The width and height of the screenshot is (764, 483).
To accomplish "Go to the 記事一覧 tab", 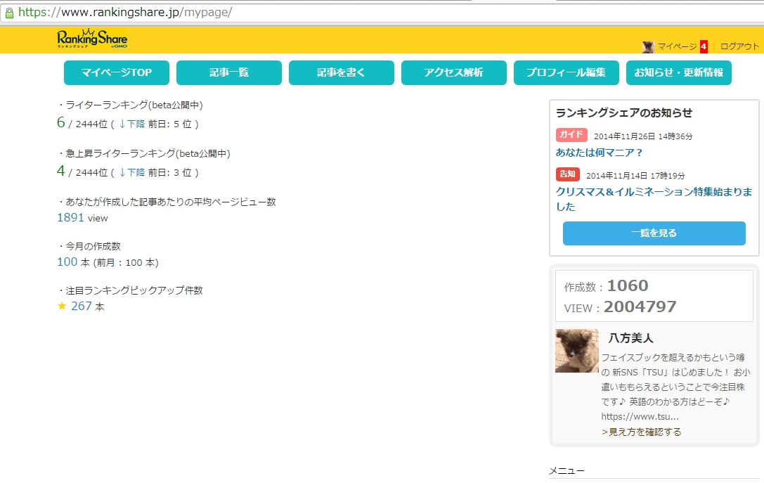I will coord(229,72).
